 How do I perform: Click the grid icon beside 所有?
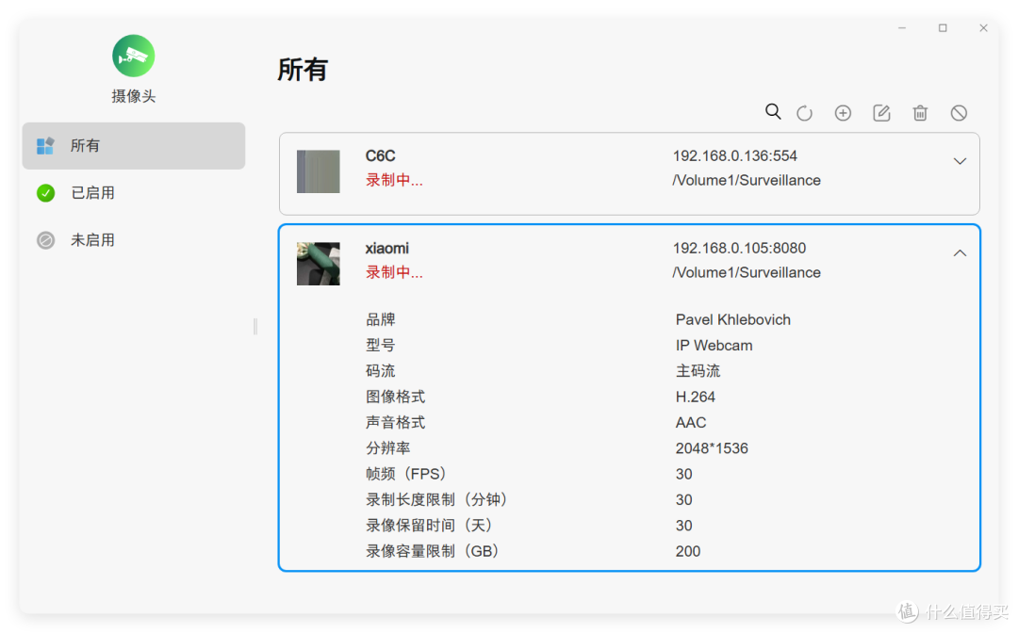[45, 146]
